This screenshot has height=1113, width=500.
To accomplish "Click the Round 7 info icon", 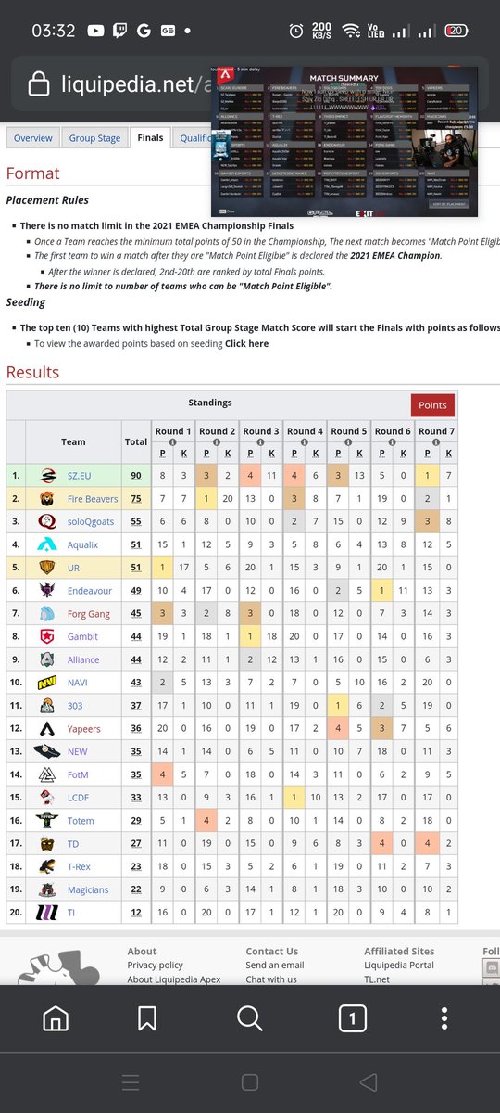I will pos(435,441).
